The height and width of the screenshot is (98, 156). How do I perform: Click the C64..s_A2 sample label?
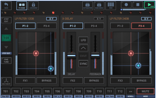pos(58,96)
